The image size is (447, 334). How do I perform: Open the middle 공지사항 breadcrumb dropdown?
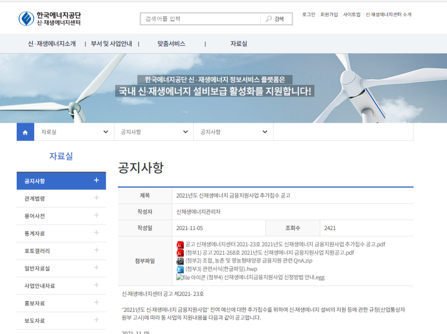coord(154,132)
